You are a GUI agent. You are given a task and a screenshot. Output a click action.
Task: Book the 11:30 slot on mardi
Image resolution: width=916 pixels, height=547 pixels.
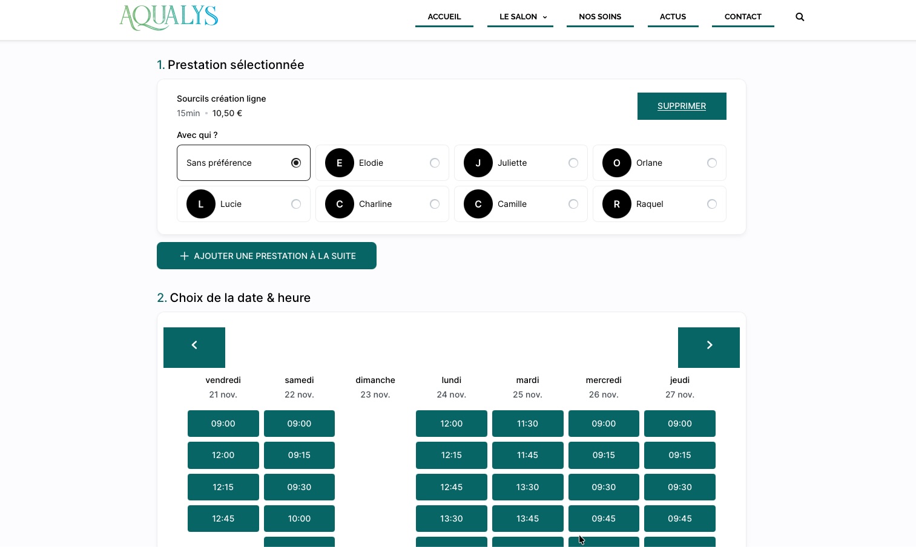[x=527, y=424]
